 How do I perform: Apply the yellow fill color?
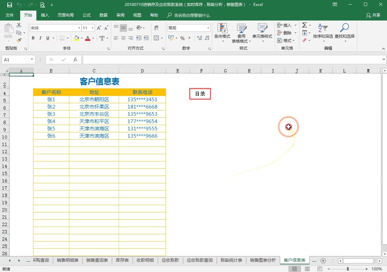(76, 38)
